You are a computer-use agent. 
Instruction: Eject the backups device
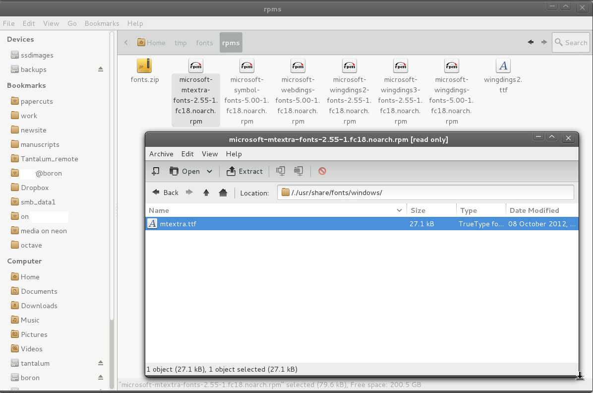point(101,69)
